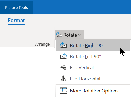Select the Flip Horizontal text option
The image size is (131, 98).
pyautogui.click(x=85, y=79)
